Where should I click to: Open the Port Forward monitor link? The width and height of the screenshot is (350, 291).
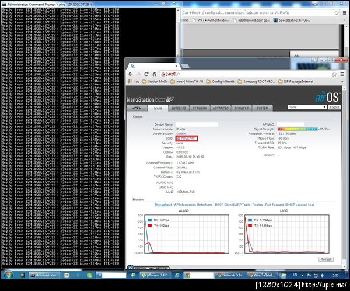(x=275, y=205)
